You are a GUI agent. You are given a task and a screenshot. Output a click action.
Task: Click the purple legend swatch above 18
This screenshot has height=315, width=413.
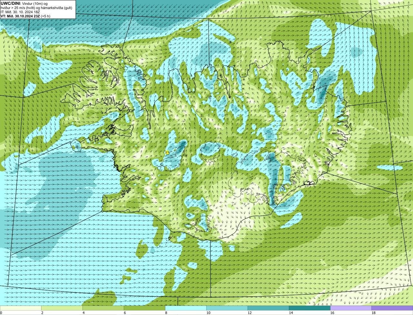pyautogui.click(x=392, y=308)
